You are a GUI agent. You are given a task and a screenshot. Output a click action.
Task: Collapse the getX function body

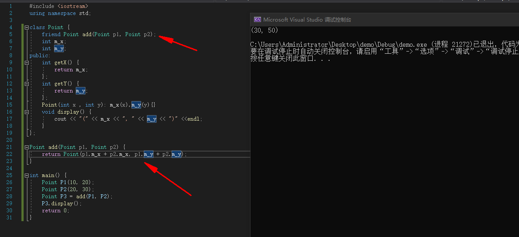tap(27, 63)
